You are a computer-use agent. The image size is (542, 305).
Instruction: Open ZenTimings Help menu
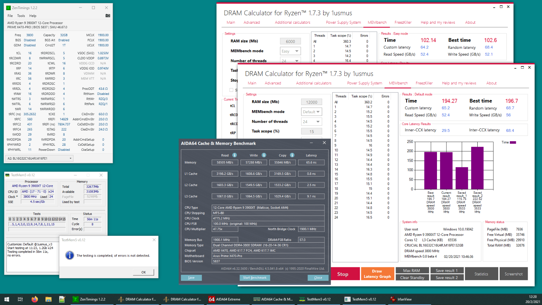click(x=33, y=16)
